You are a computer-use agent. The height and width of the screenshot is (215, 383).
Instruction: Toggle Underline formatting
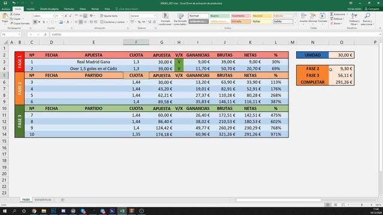pos(44,22)
